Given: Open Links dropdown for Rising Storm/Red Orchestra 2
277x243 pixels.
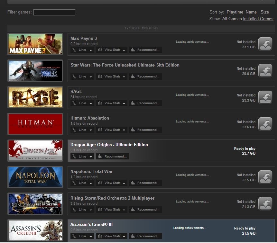Looking at the screenshot, I should 82,210.
